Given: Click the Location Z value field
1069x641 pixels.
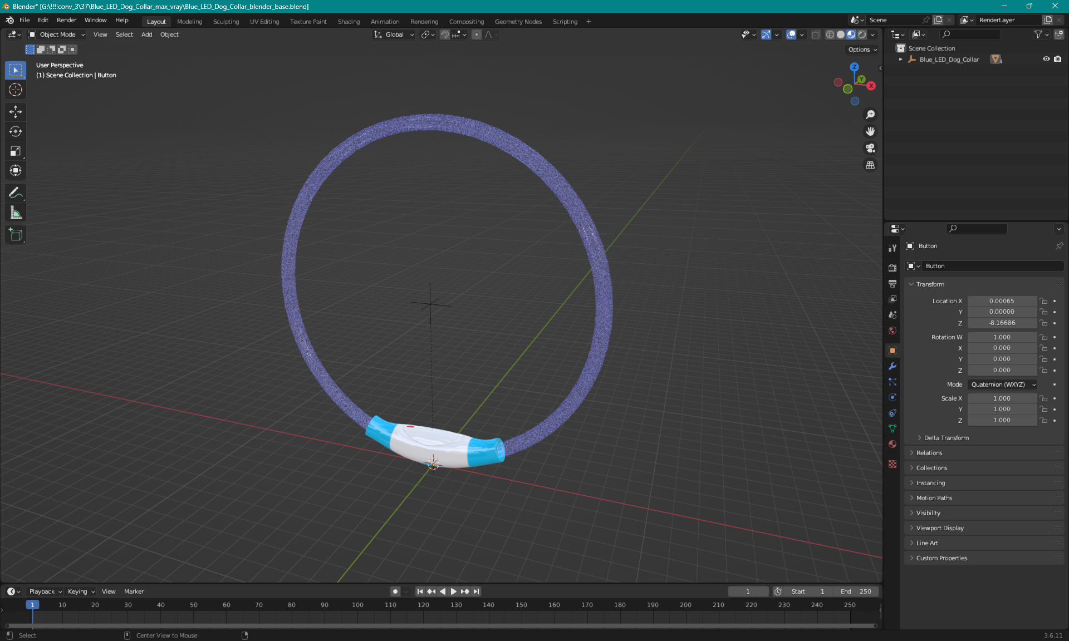Looking at the screenshot, I should (1002, 323).
